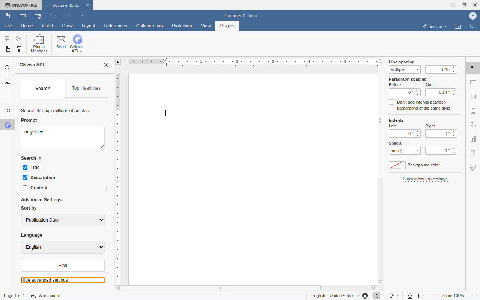Open Line spacing Multiple dropdown

pyautogui.click(x=405, y=69)
